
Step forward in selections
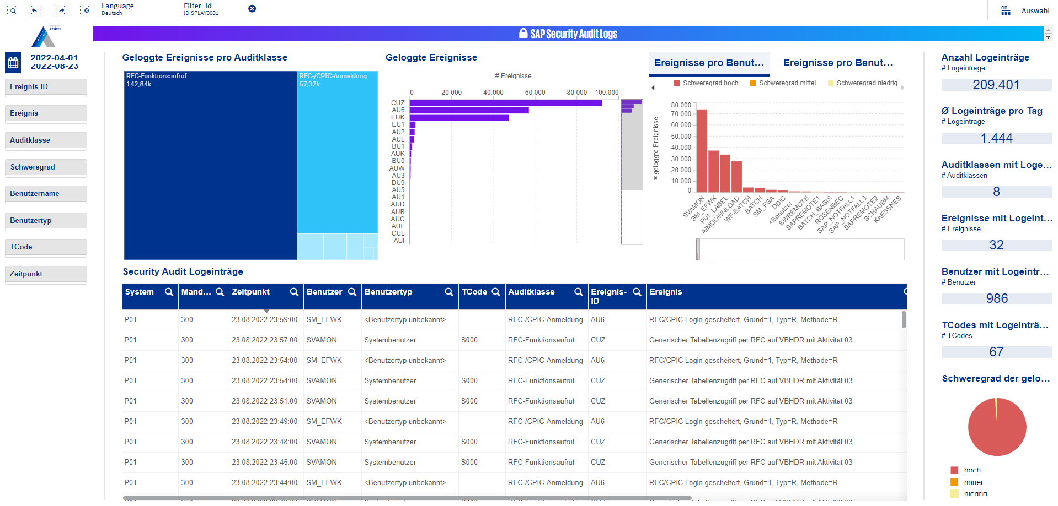coord(60,10)
